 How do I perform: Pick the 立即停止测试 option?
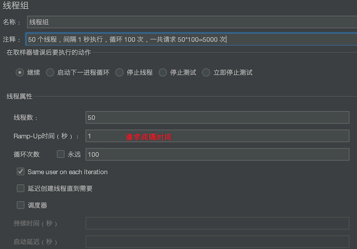click(x=206, y=73)
